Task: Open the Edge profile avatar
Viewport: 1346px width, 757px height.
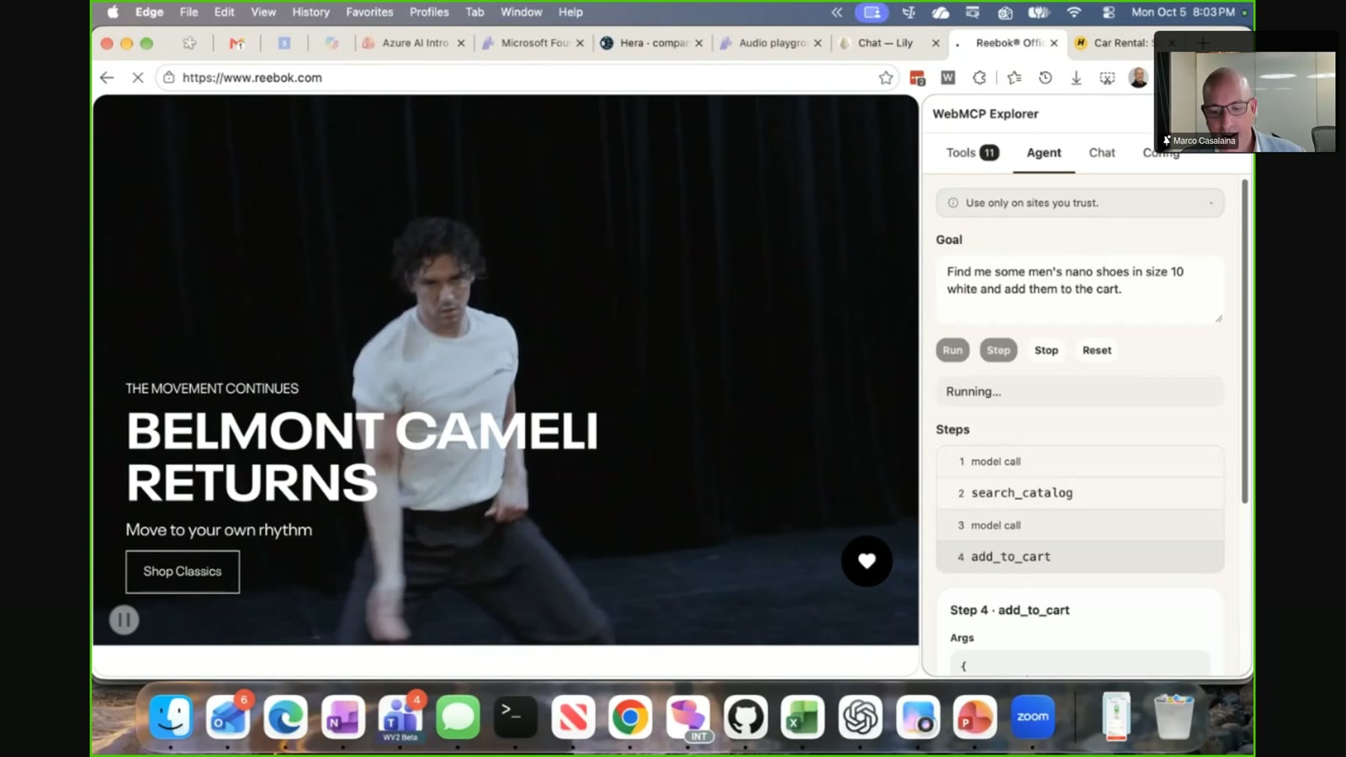Action: tap(1138, 77)
